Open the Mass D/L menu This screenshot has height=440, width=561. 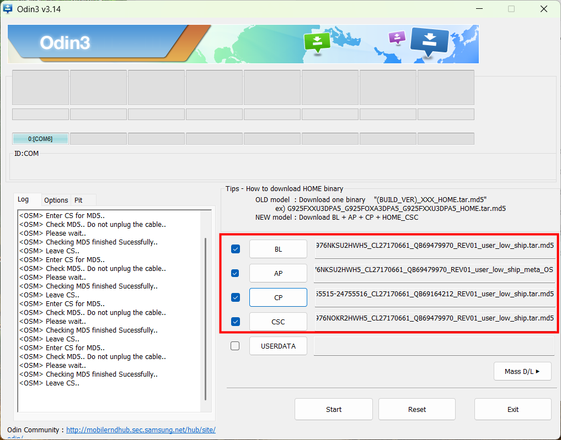[522, 371]
